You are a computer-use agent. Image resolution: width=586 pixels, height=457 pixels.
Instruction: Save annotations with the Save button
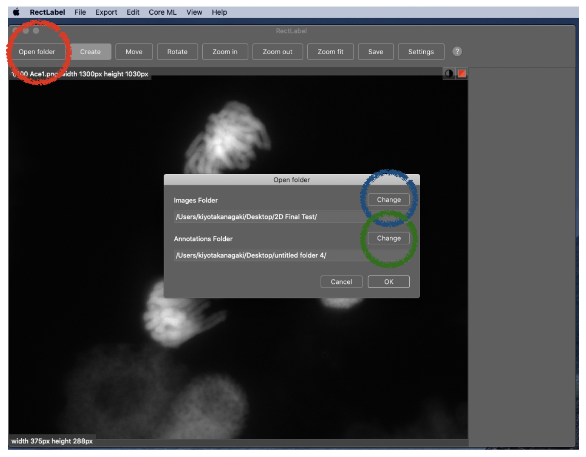(x=375, y=52)
